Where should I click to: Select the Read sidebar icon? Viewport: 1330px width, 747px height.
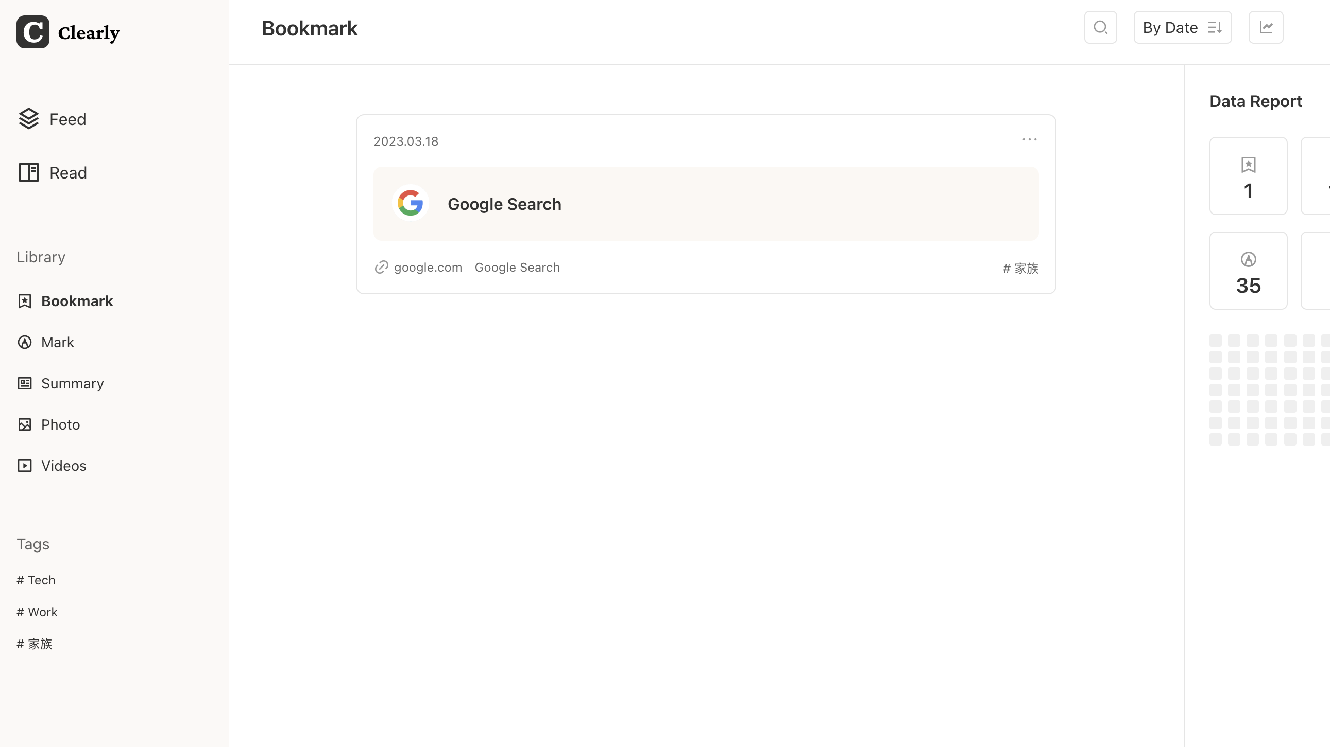pyautogui.click(x=28, y=172)
